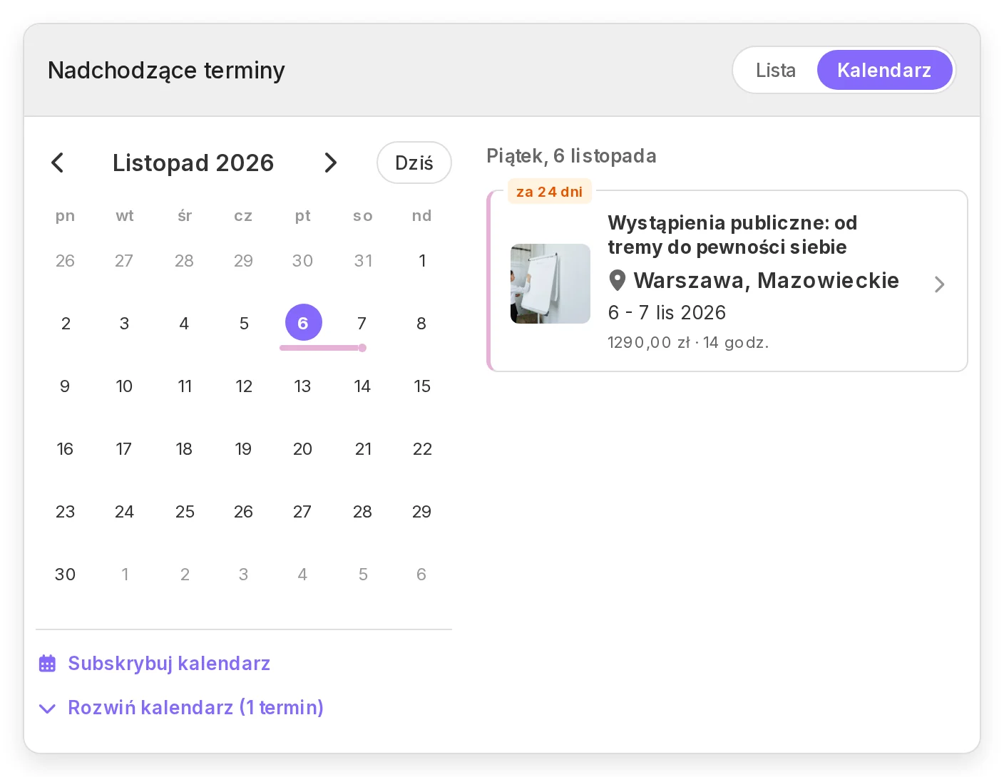Image resolution: width=1004 pixels, height=777 pixels.
Task: Go to the previous month
Action: pyautogui.click(x=58, y=163)
